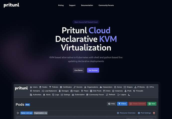Click the Nodes stack icon
The width and height of the screenshot is (172, 119).
(40, 87)
